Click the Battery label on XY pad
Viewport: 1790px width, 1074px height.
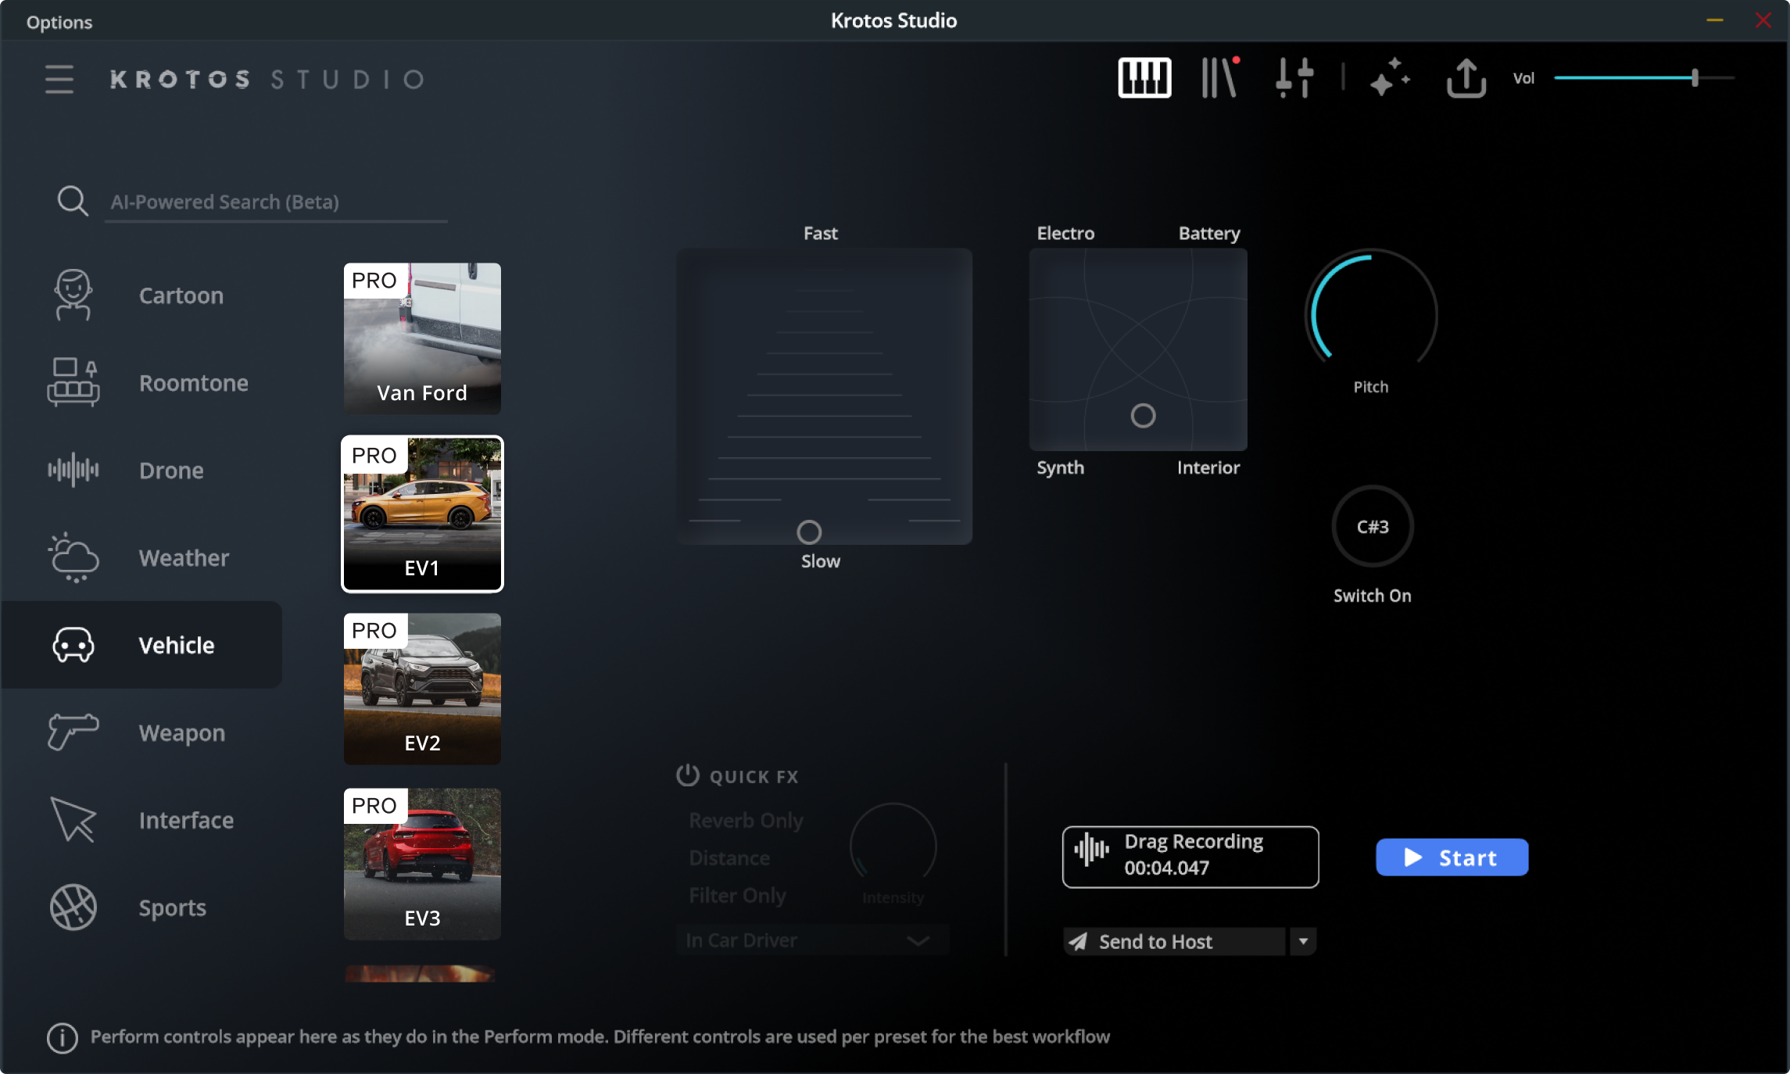point(1209,233)
